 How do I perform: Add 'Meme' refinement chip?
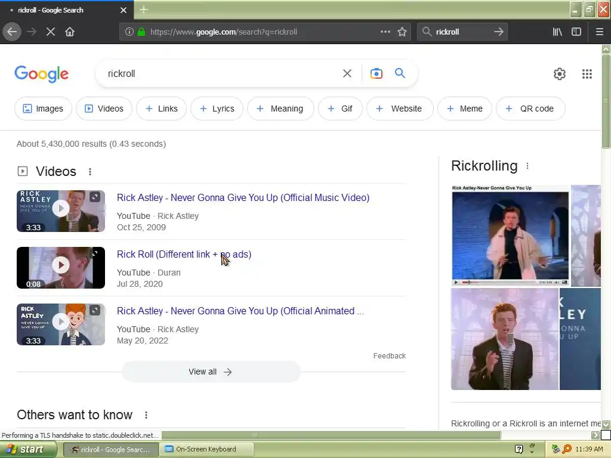[x=464, y=109]
